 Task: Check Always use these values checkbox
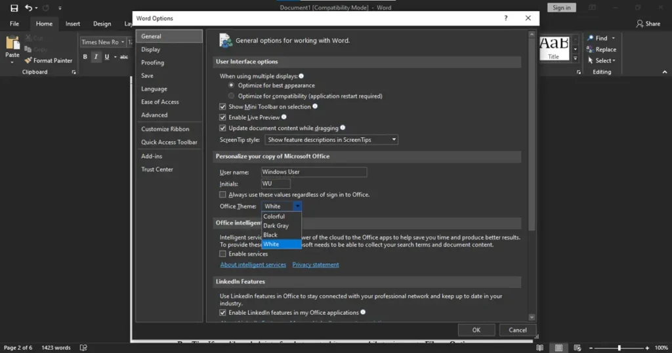(222, 194)
